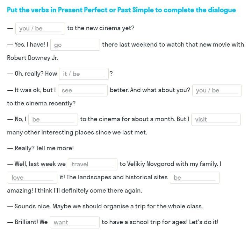Click the 'be' field after 'No, I'
The width and height of the screenshot is (252, 236).
pyautogui.click(x=53, y=119)
